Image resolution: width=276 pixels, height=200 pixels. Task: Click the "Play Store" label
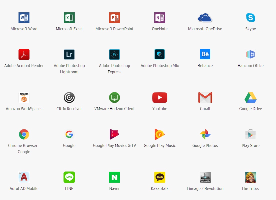click(250, 146)
